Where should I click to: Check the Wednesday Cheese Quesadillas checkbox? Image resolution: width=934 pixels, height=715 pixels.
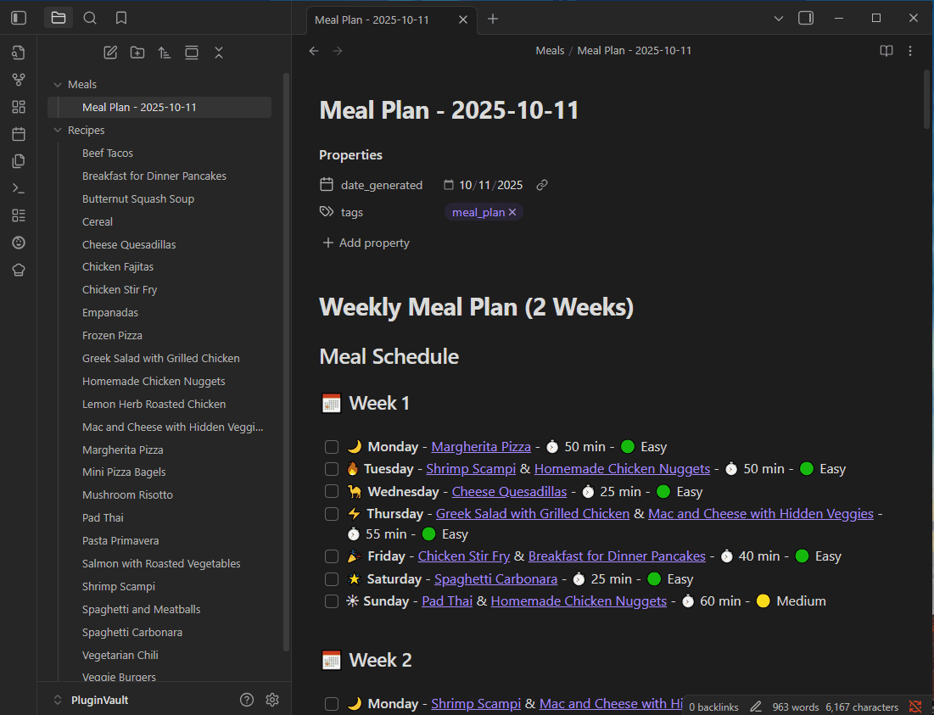click(332, 492)
